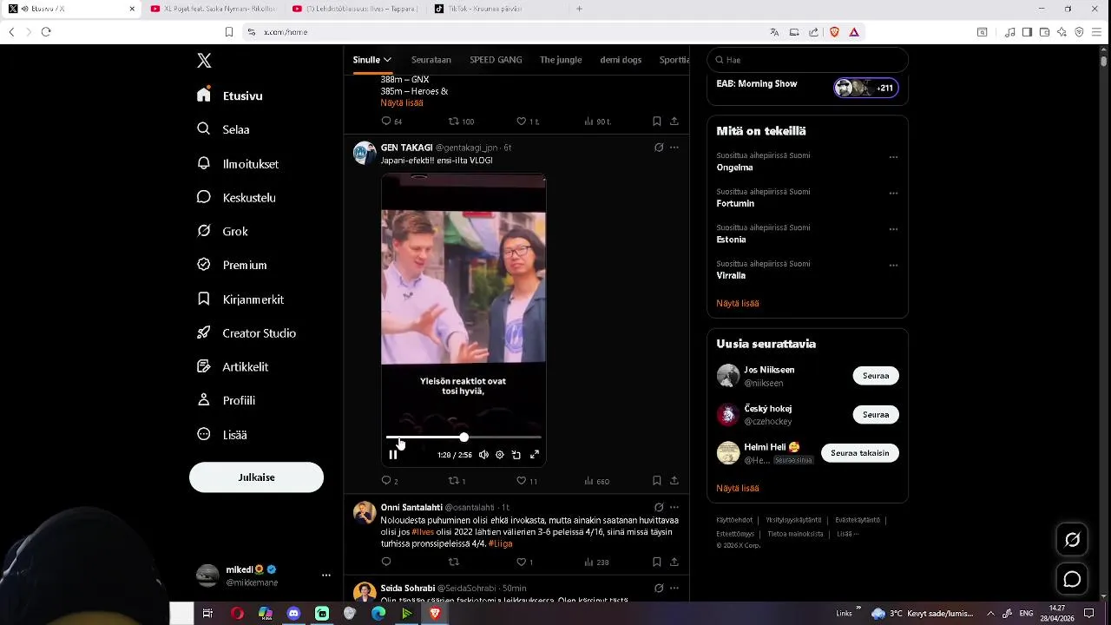1111x625 pixels.
Task: Click Näytä lisää in top post
Action: [x=402, y=102]
